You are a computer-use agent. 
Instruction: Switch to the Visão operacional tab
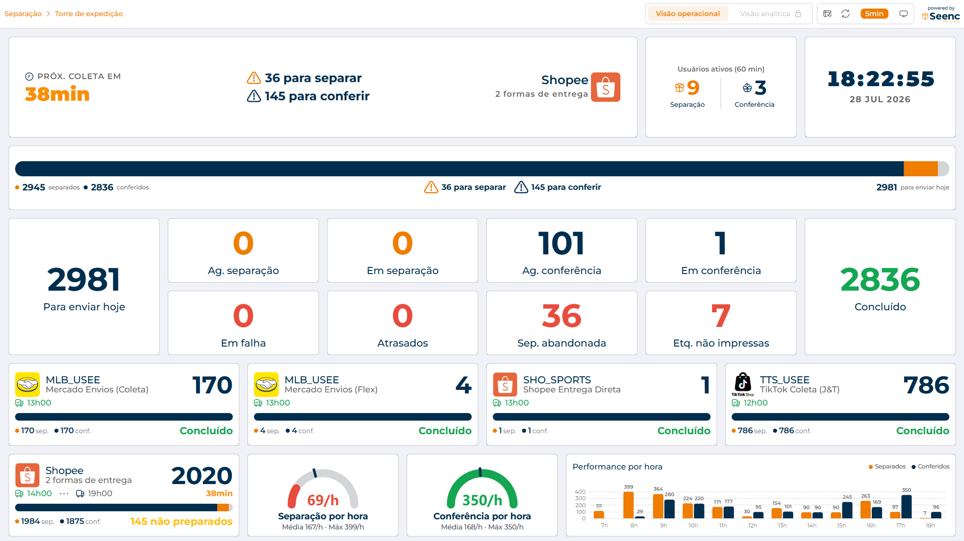click(687, 14)
